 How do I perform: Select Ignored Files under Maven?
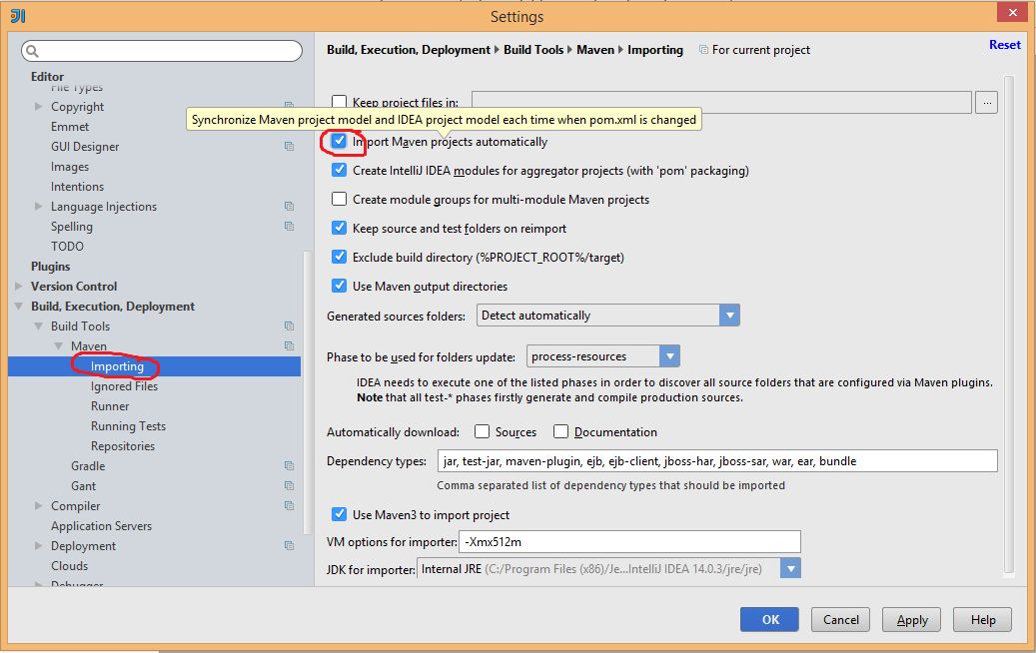point(124,386)
